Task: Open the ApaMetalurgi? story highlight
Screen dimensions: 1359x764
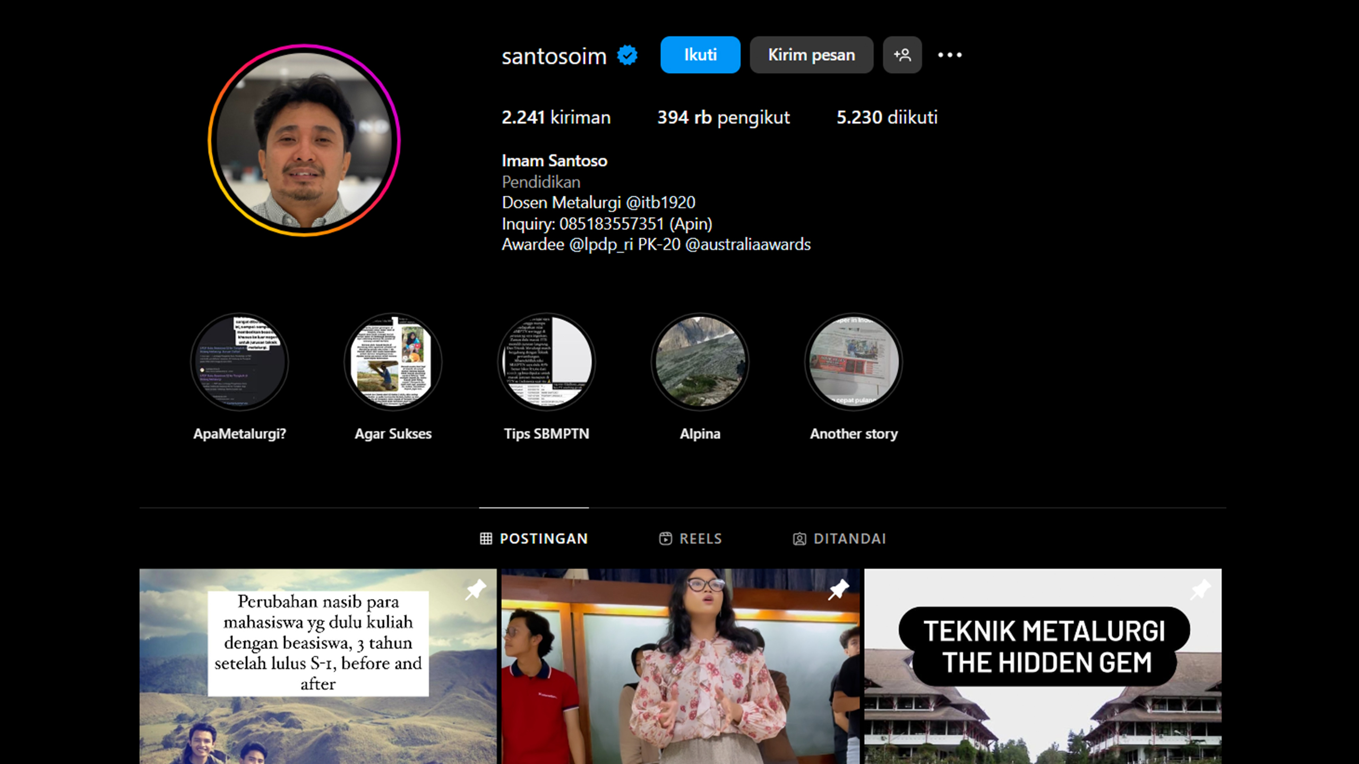Action: tap(239, 362)
